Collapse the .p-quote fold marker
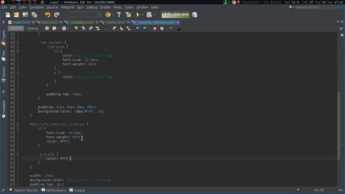The image size is (345, 194). (x=18, y=154)
